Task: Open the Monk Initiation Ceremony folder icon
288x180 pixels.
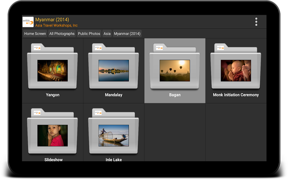Action: [x=236, y=66]
